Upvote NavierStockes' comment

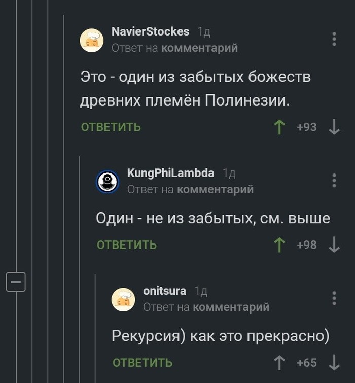[279, 127]
